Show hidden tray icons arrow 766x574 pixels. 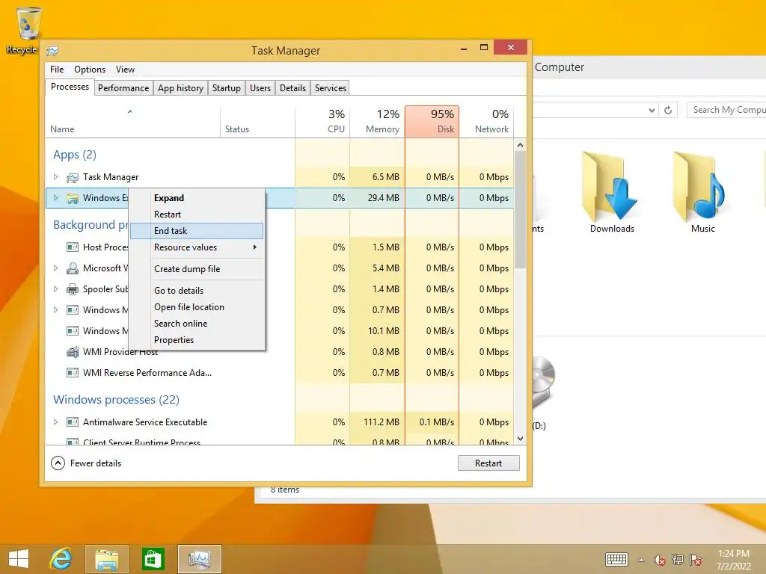[641, 560]
